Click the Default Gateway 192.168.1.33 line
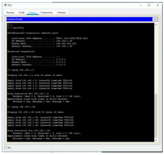The height and width of the screenshot is (155, 164). pyautogui.click(x=42, y=46)
